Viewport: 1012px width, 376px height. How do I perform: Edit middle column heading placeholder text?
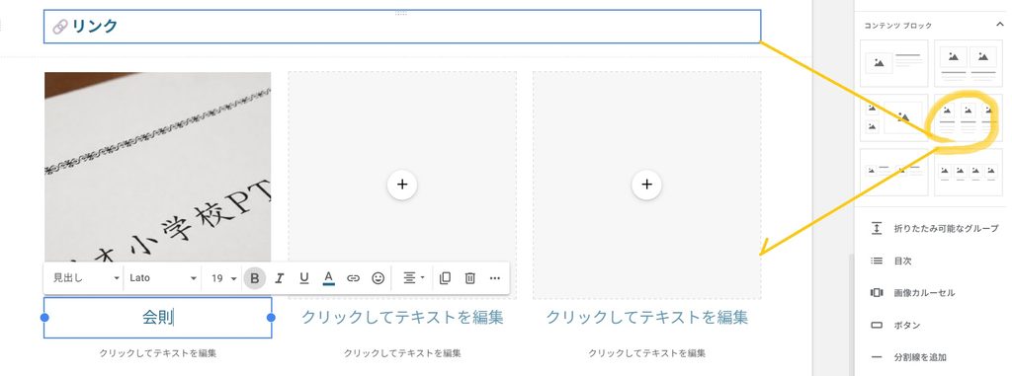402,318
